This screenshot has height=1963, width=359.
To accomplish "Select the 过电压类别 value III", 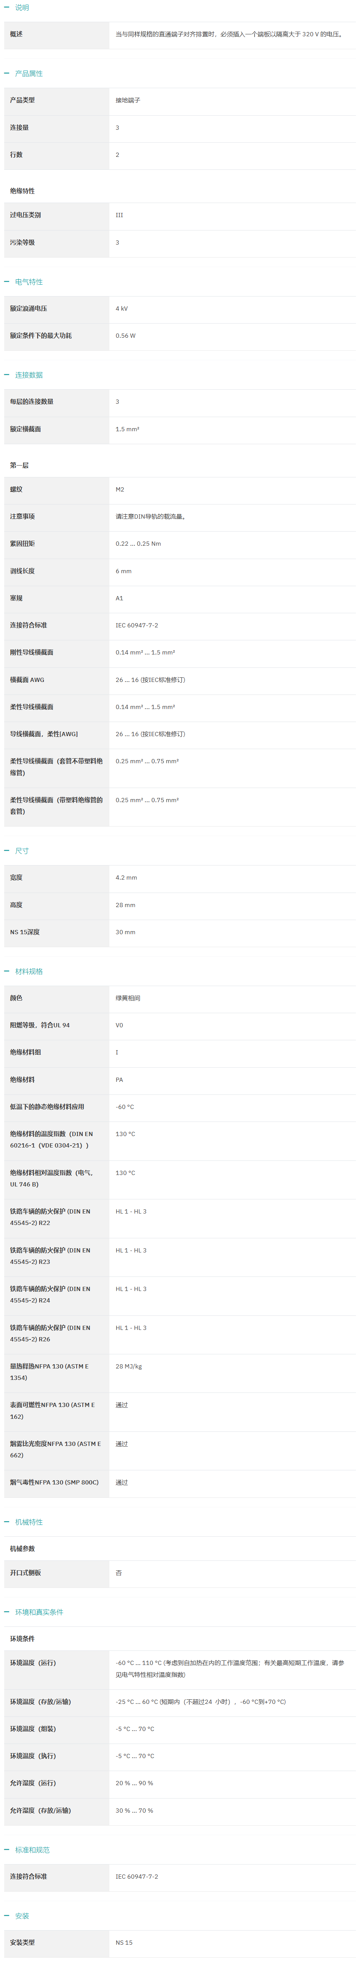I will point(119,215).
